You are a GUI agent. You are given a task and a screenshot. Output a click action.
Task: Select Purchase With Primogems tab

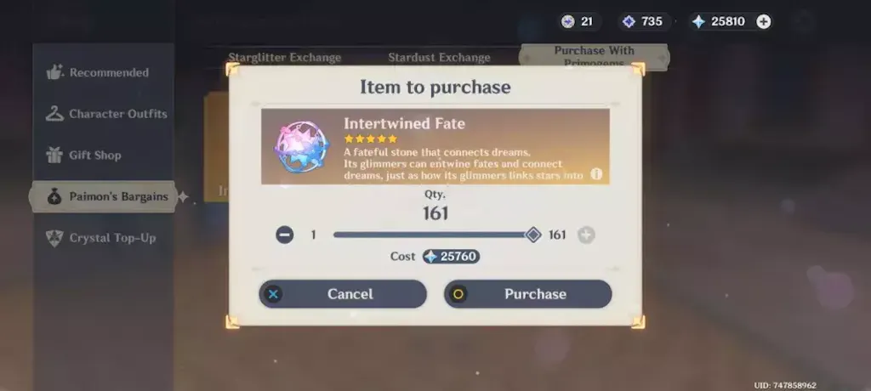click(594, 57)
